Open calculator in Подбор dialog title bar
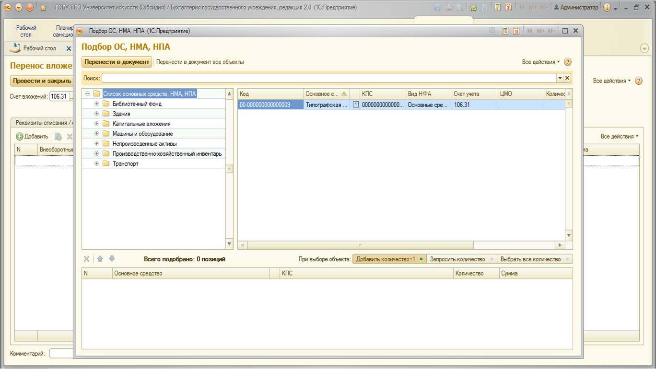 coord(505,31)
